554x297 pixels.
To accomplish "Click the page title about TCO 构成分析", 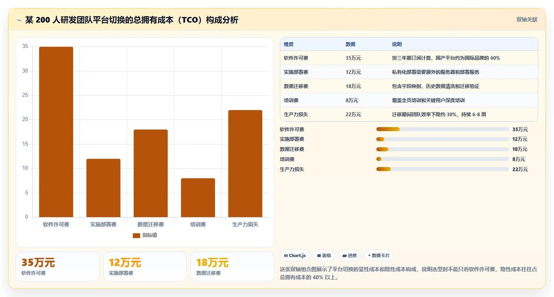I will 132,20.
